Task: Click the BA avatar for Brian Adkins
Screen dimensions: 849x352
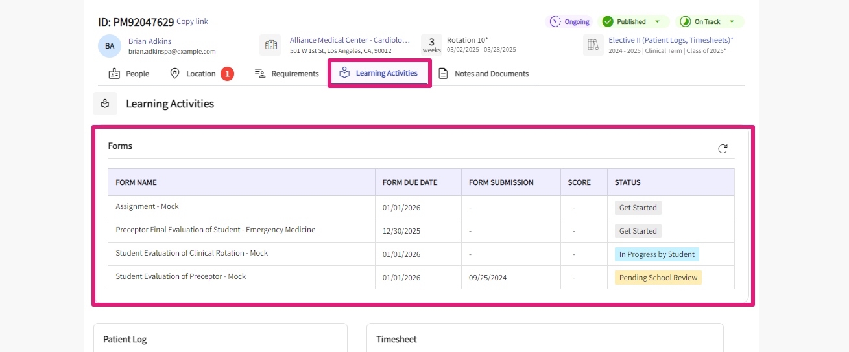Action: 110,46
